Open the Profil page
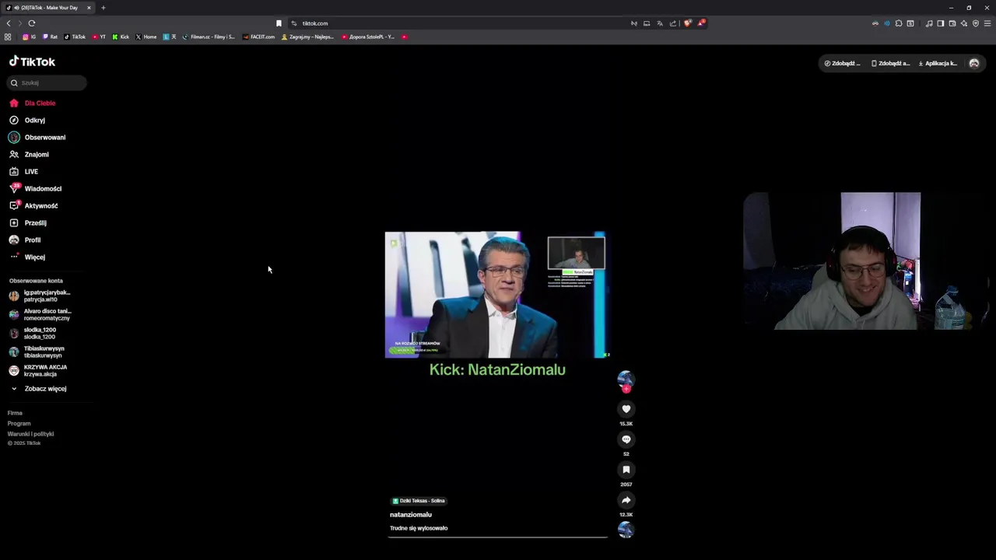Viewport: 996px width, 560px height. click(x=25, y=240)
